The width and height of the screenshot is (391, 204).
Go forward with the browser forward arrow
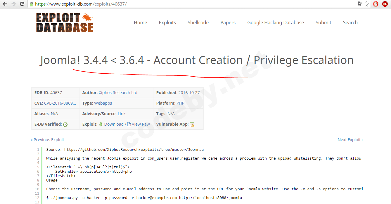[13, 4]
